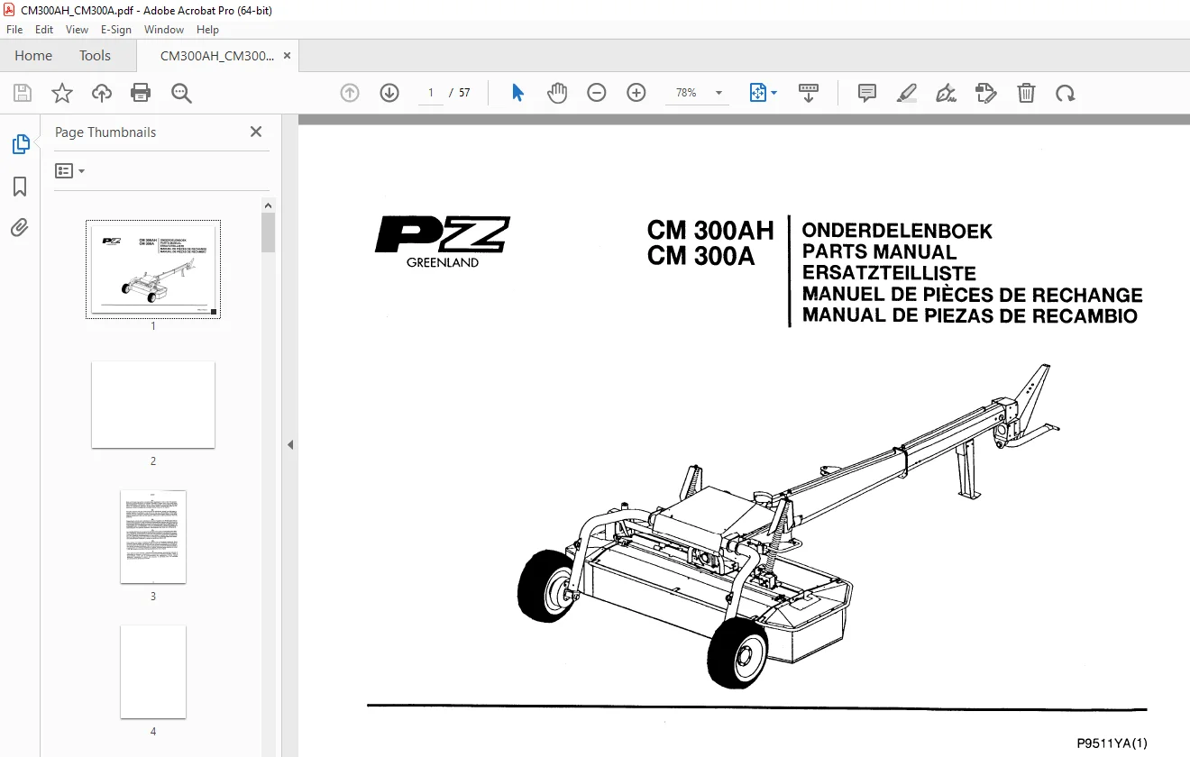Screen dimensions: 1190x757
Task: Rotate the page with the rotate icon
Action: coord(1066,93)
